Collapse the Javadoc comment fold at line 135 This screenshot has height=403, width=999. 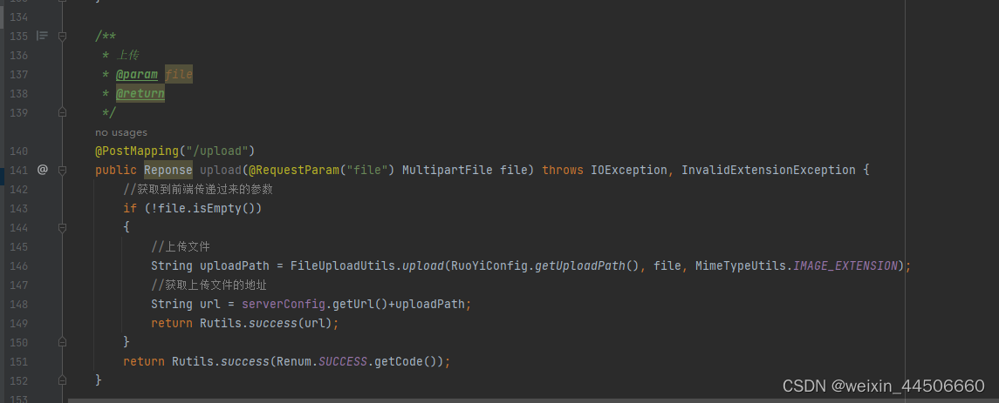(63, 37)
